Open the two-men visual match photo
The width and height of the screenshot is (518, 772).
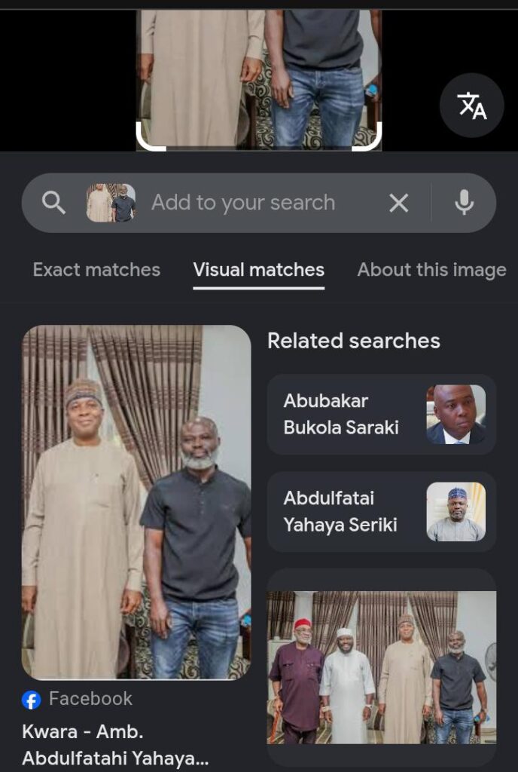[x=136, y=502]
